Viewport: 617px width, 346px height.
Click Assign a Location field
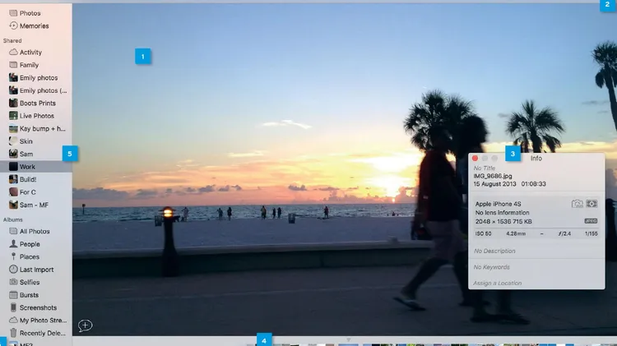[x=498, y=283]
